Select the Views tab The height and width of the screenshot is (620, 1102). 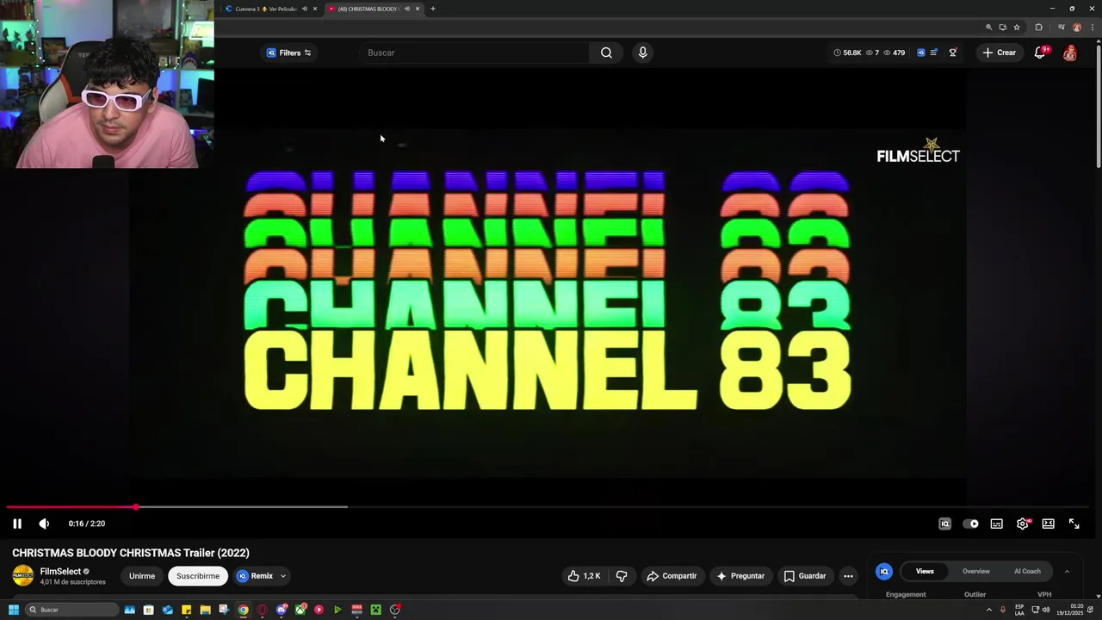point(925,571)
